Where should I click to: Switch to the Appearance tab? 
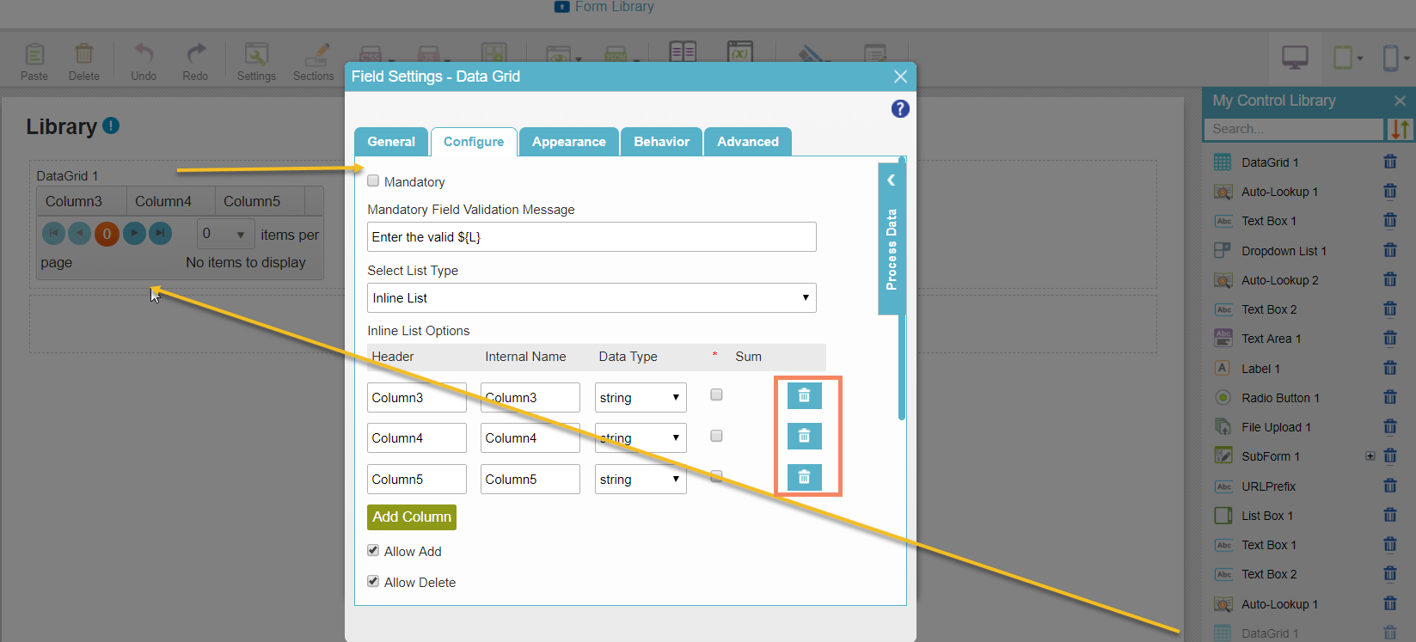568,142
